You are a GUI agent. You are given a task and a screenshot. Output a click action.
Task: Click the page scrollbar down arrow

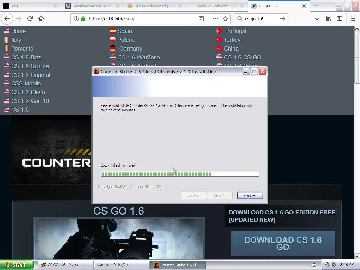coord(357,256)
